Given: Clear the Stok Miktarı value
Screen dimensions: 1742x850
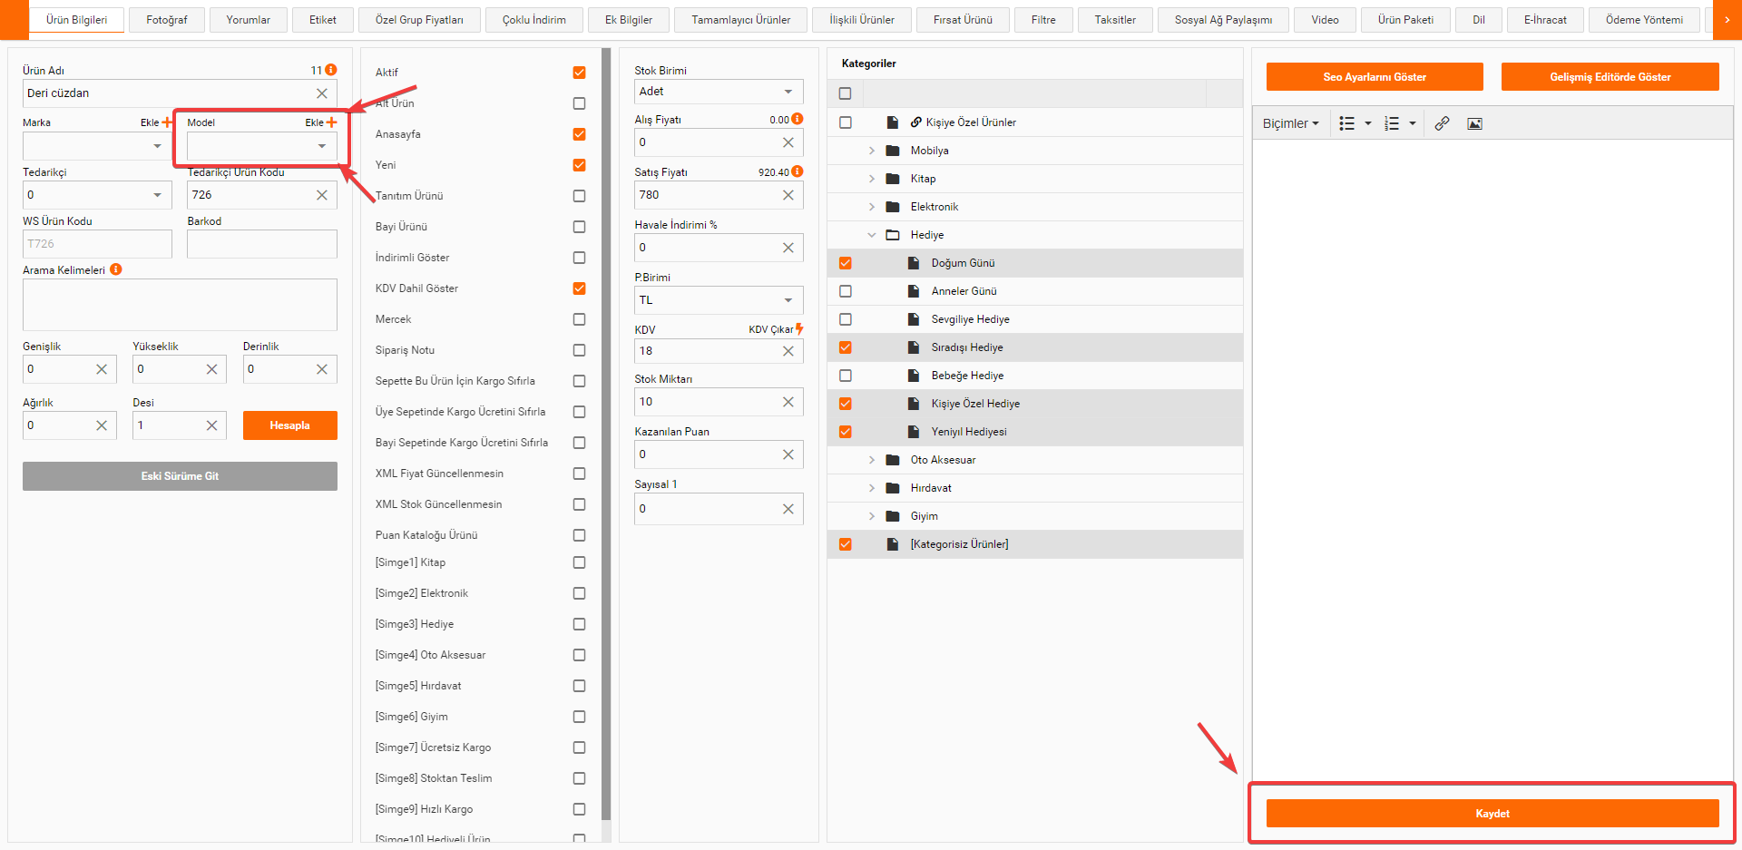Looking at the screenshot, I should click(788, 402).
